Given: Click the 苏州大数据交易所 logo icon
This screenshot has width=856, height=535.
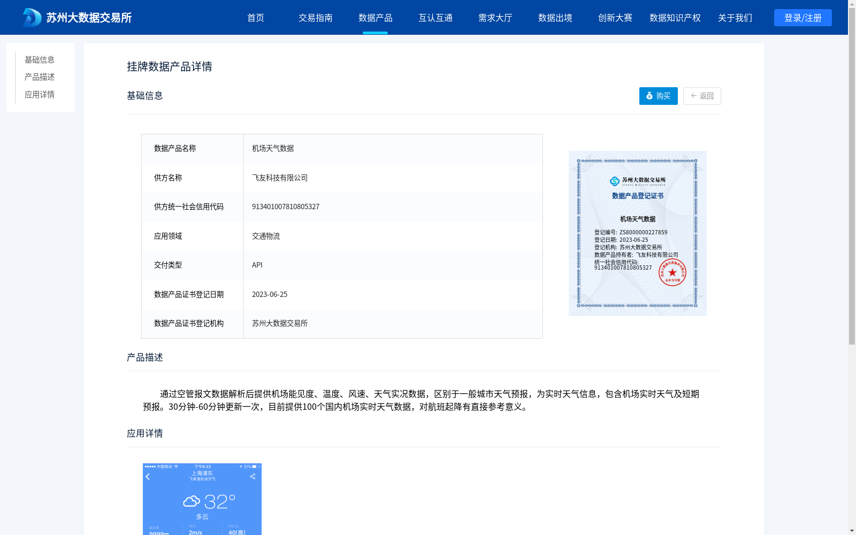Looking at the screenshot, I should 32,18.
